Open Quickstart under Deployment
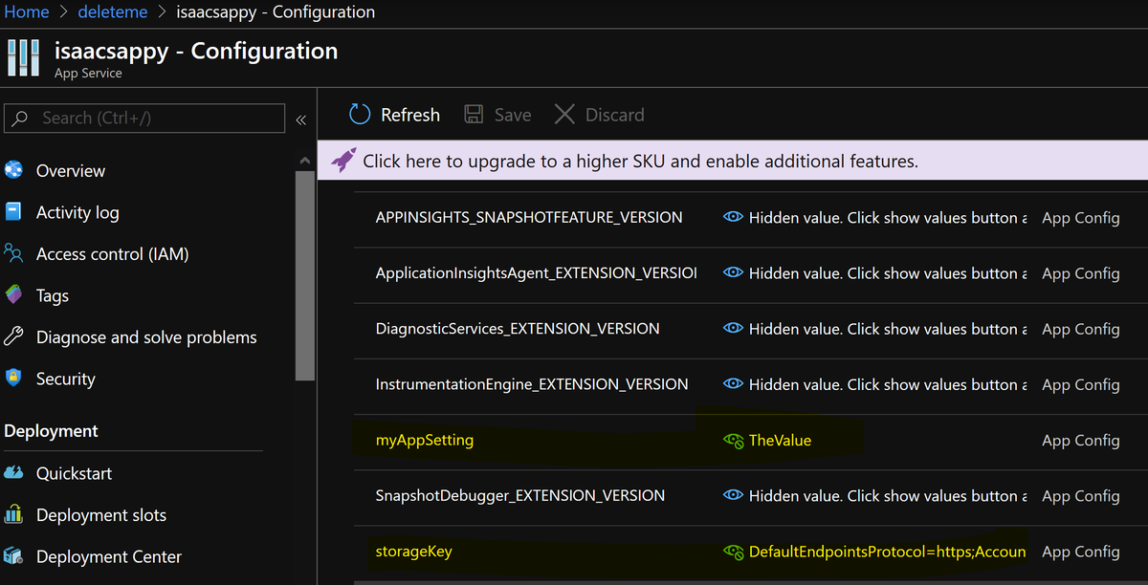The image size is (1148, 585). (74, 473)
